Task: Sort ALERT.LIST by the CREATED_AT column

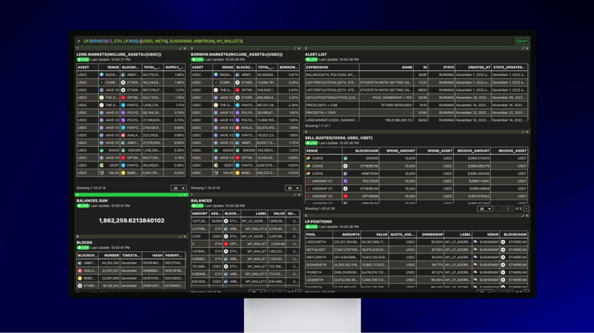Action: click(x=473, y=67)
